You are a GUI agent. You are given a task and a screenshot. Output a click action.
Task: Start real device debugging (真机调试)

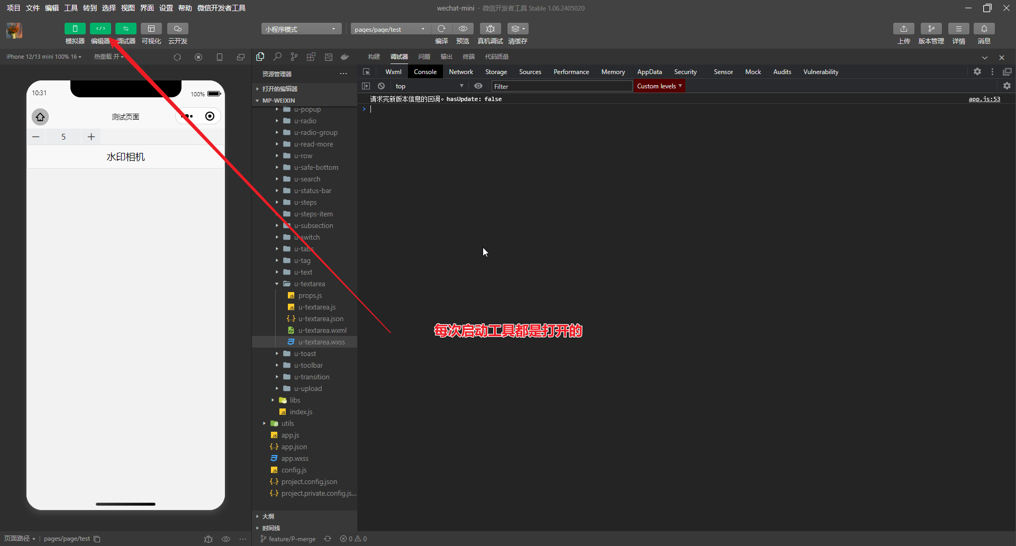click(491, 29)
